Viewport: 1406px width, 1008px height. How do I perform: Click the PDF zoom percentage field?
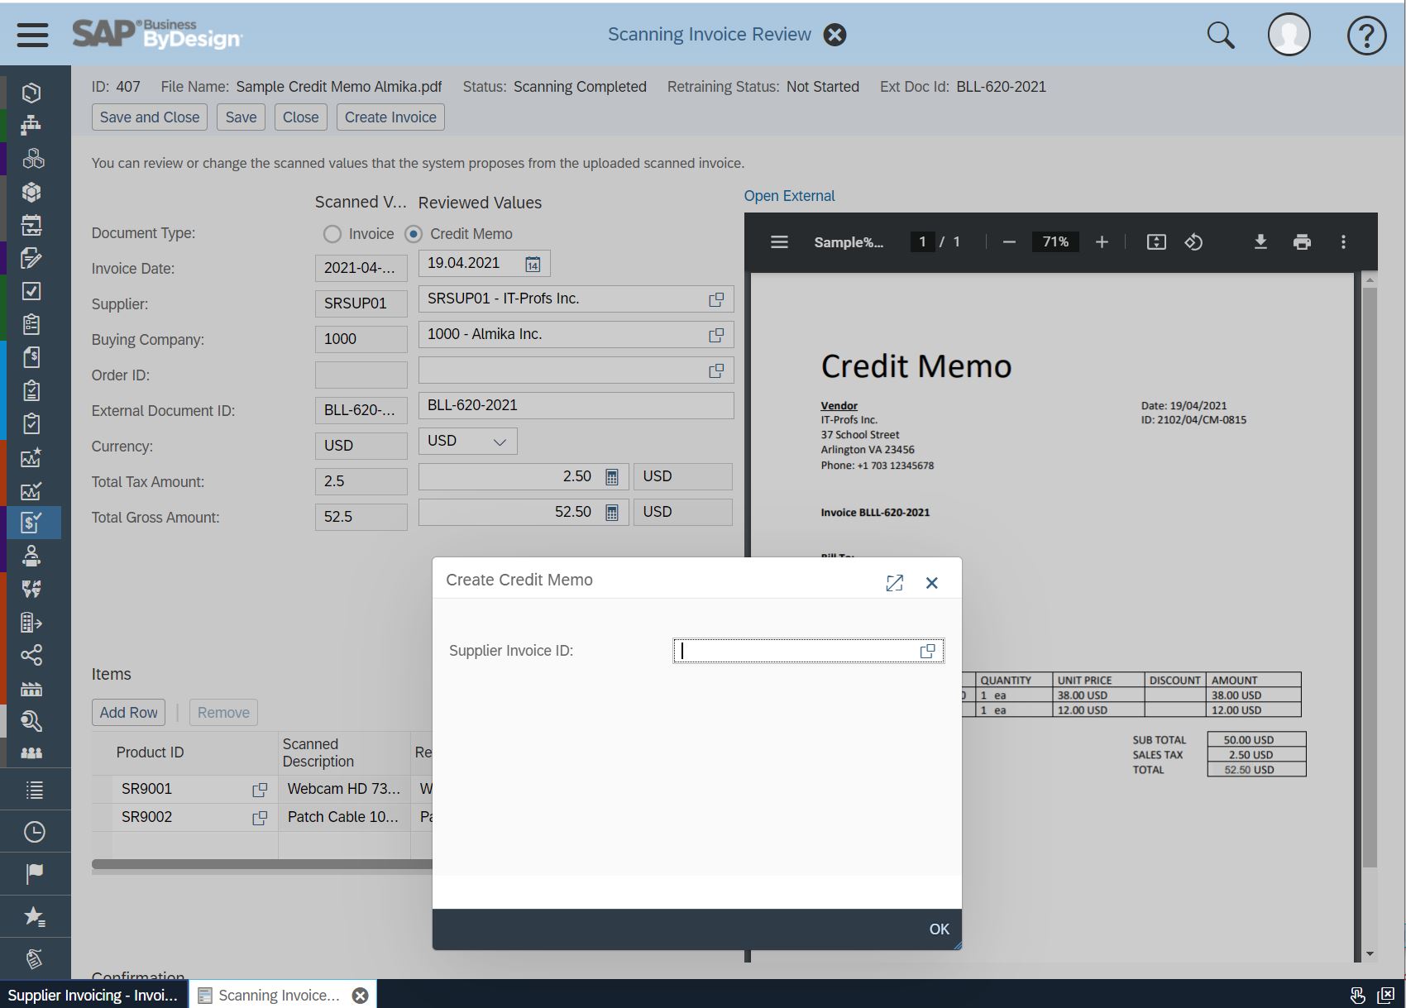(1055, 242)
